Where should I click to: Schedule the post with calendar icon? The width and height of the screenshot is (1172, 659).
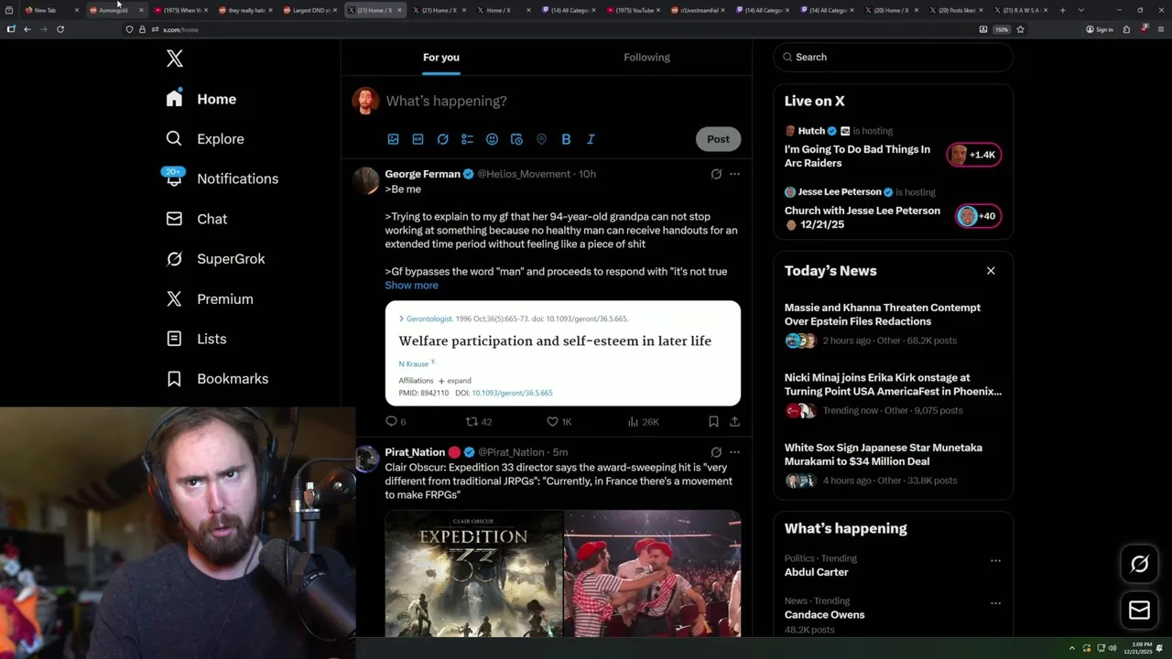(516, 139)
